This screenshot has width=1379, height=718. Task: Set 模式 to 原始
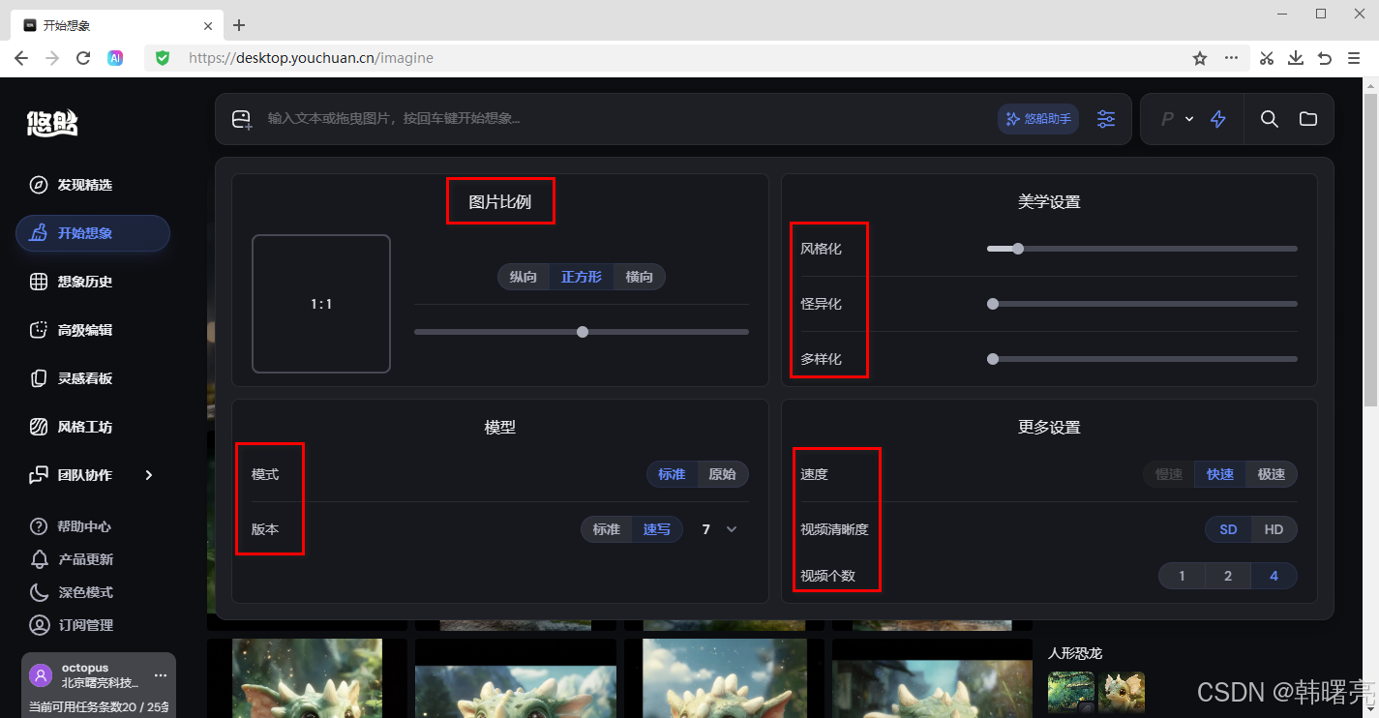(x=723, y=474)
